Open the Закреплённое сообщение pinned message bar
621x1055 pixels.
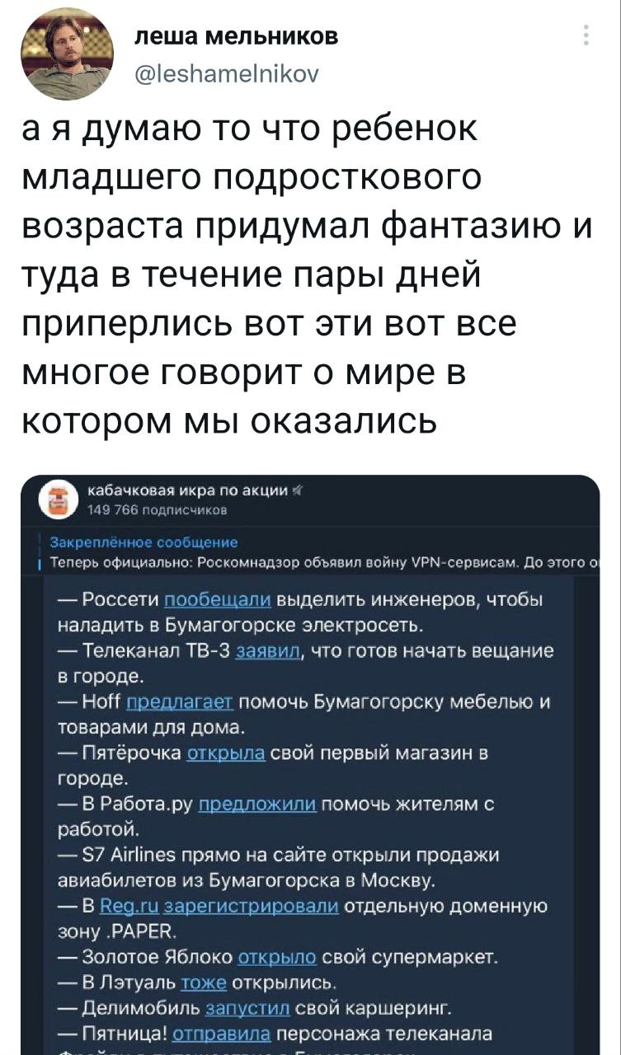pyautogui.click(x=144, y=542)
